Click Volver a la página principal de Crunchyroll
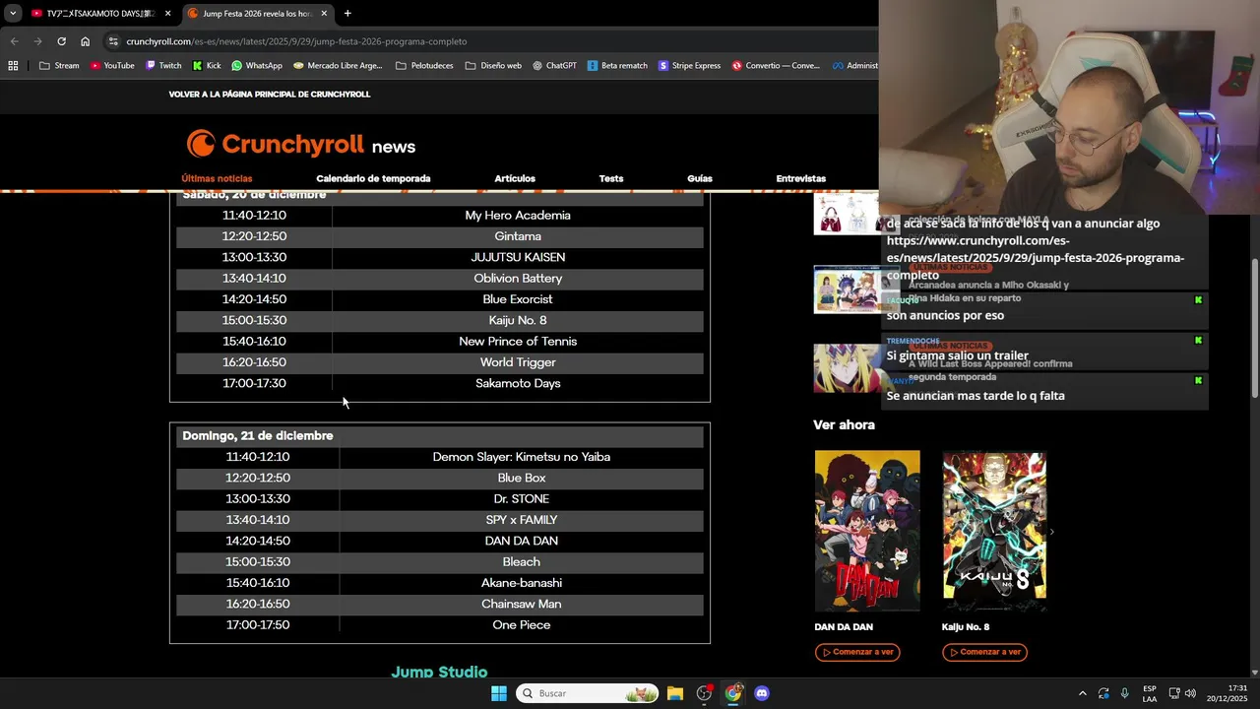 click(x=270, y=95)
